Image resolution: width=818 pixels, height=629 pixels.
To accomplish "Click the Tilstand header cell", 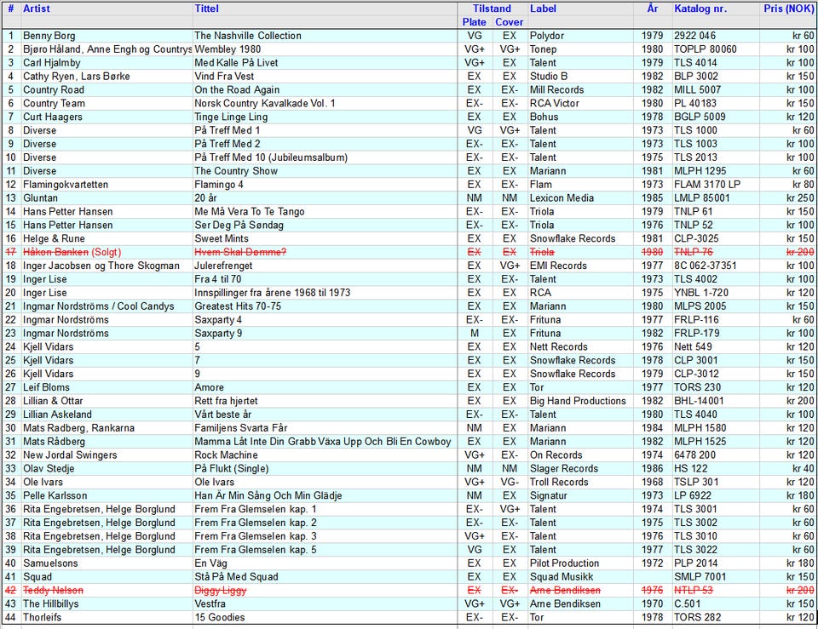I will pos(492,9).
